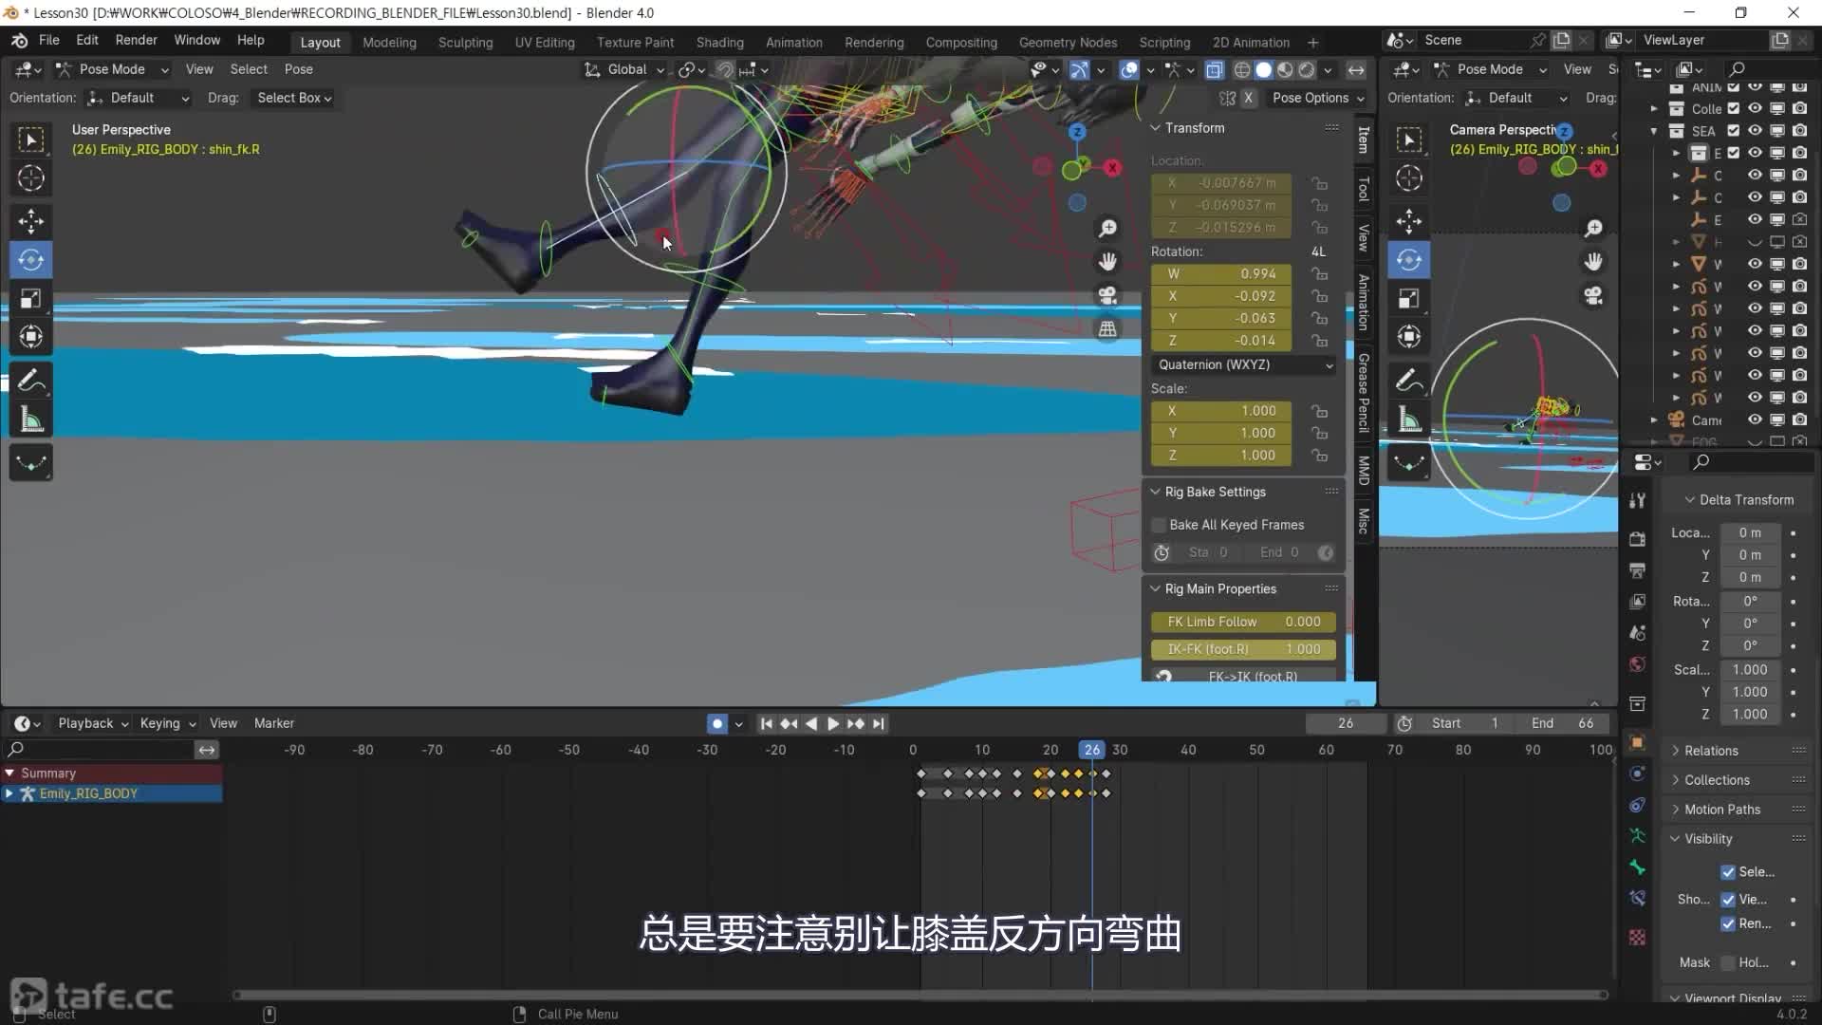
Task: Open the Quaternion (WXYZ) rotation mode dropdown
Action: pyautogui.click(x=1243, y=364)
